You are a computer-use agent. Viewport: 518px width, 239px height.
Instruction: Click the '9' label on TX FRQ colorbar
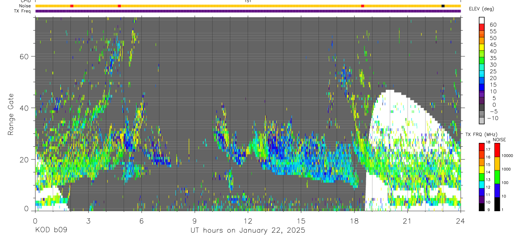(x=488, y=209)
